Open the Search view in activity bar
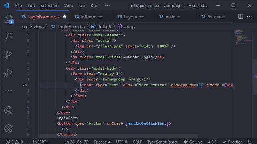Viewport: 257px width, 144px height. (x=8, y=37)
